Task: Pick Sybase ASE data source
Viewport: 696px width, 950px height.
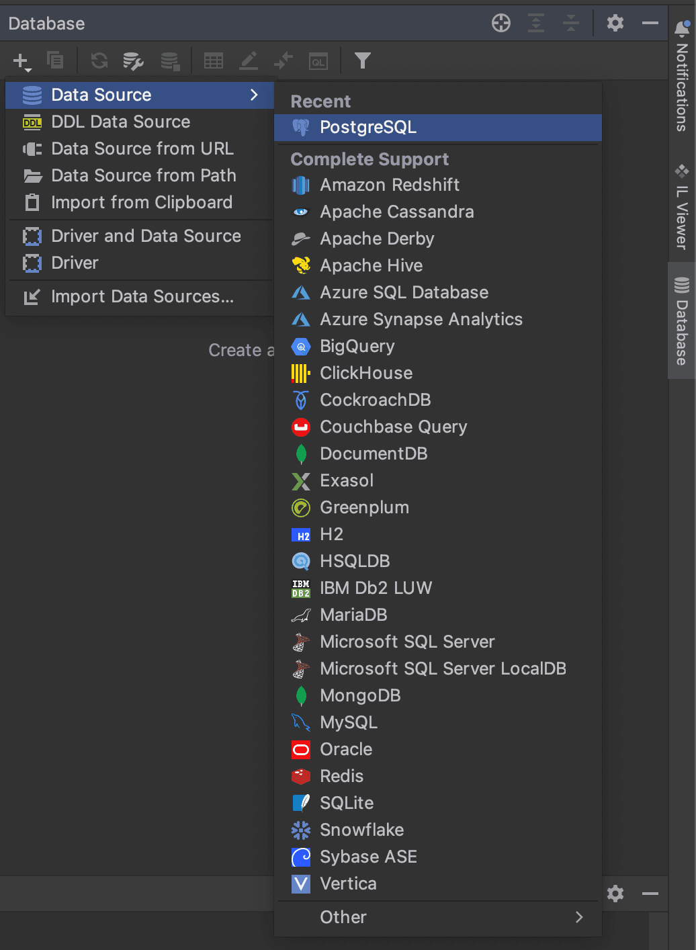Action: pyautogui.click(x=438, y=857)
